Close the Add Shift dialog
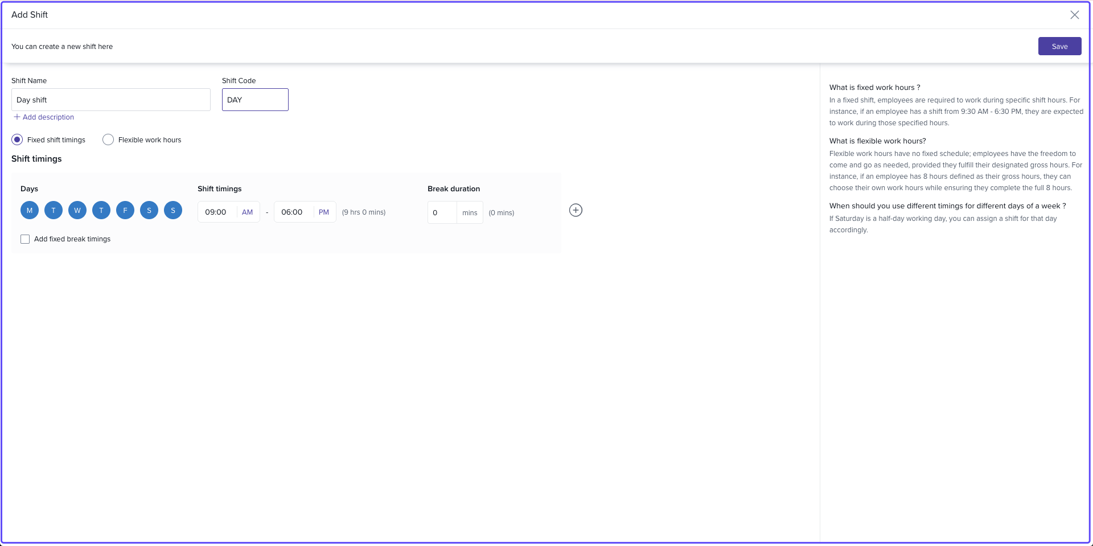Screen dimensions: 1093x546 (x=1074, y=15)
